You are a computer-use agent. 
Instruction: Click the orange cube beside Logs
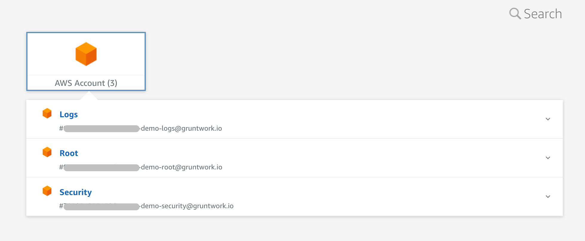pyautogui.click(x=47, y=113)
